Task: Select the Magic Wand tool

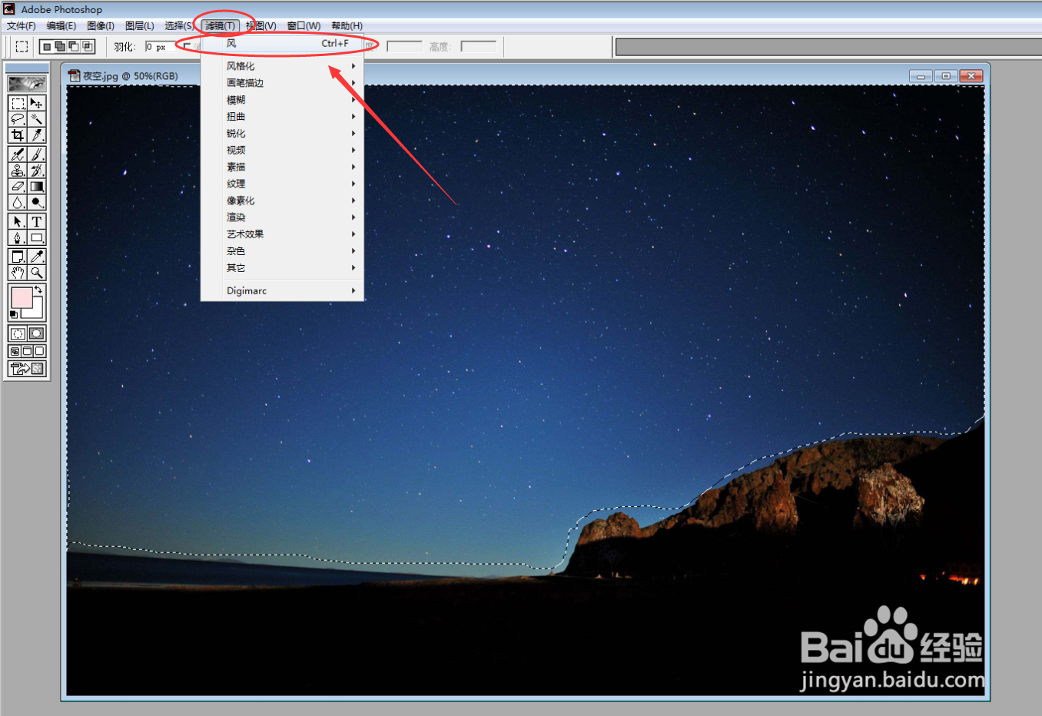Action: [x=36, y=119]
